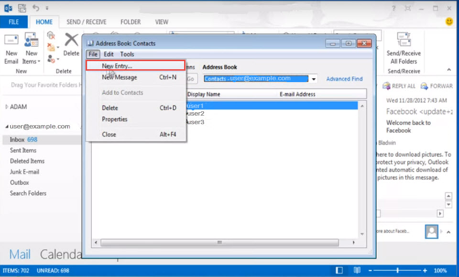
Task: Click the ribbon Delete X icon
Action: tap(71, 40)
